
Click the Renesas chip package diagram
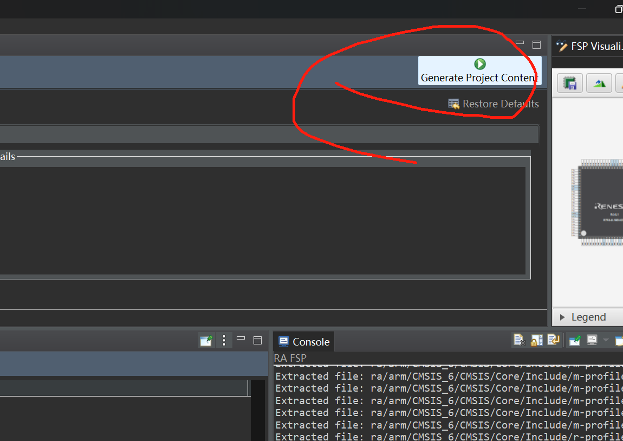597,202
